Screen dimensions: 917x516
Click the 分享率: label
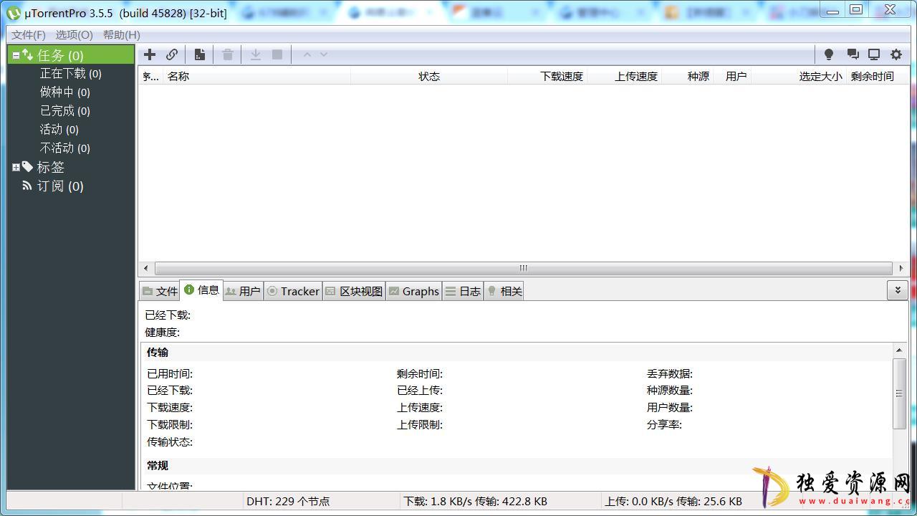pyautogui.click(x=664, y=424)
